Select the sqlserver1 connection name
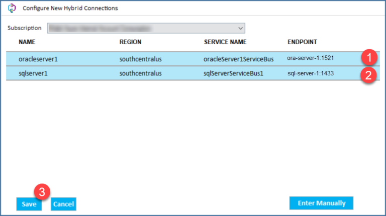The width and height of the screenshot is (386, 216). [x=34, y=74]
